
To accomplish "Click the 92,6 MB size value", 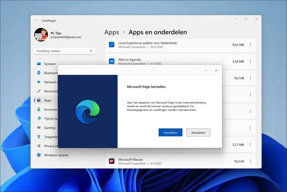I will coord(238,45).
